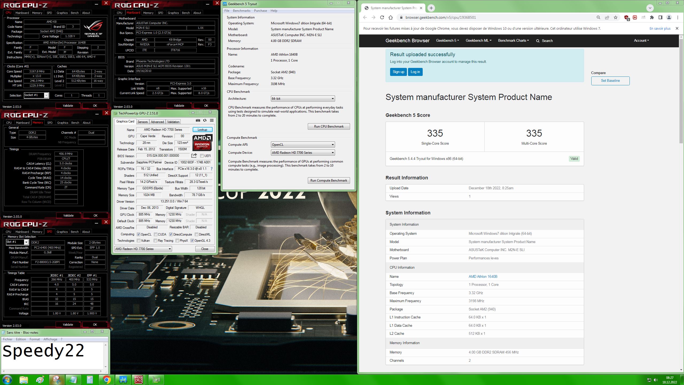Image resolution: width=684 pixels, height=385 pixels.
Task: Open the Validation tab in GPU-Z
Action: (173, 122)
